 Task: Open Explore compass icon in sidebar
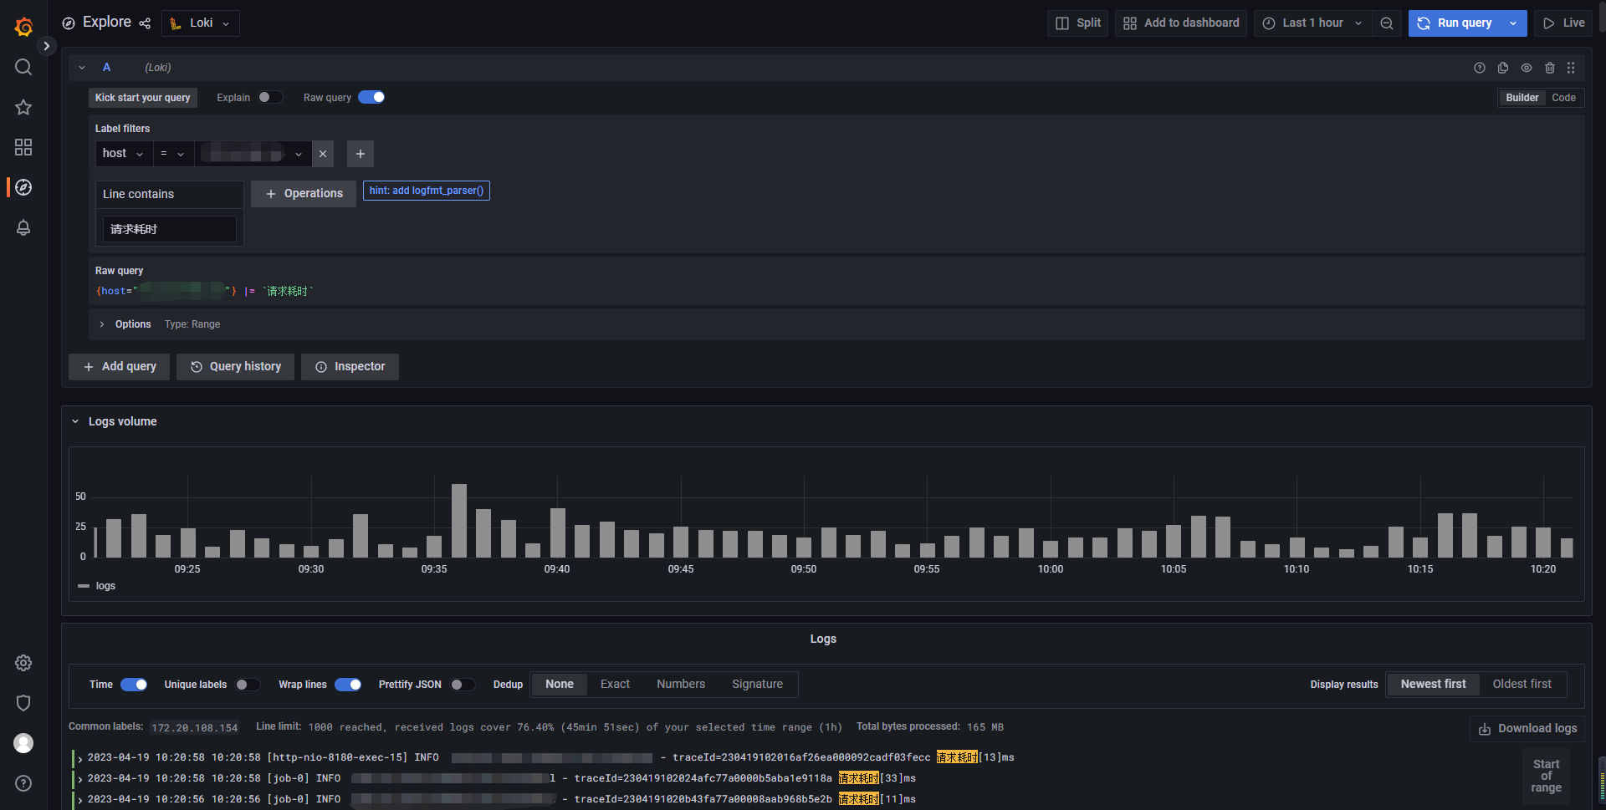23,187
